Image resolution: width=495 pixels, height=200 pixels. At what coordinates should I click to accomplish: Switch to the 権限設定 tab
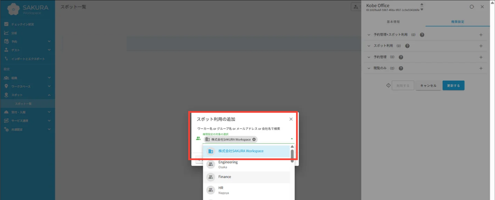(458, 22)
